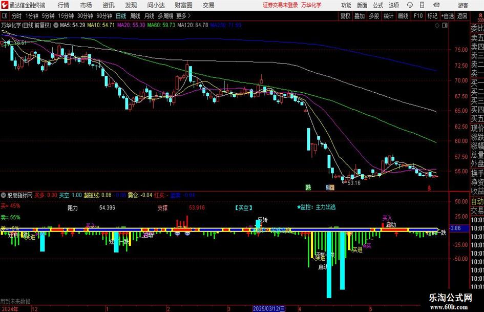Click the MA10: 54.71 indicator value
The width and height of the screenshot is (484, 312).
click(101, 25)
